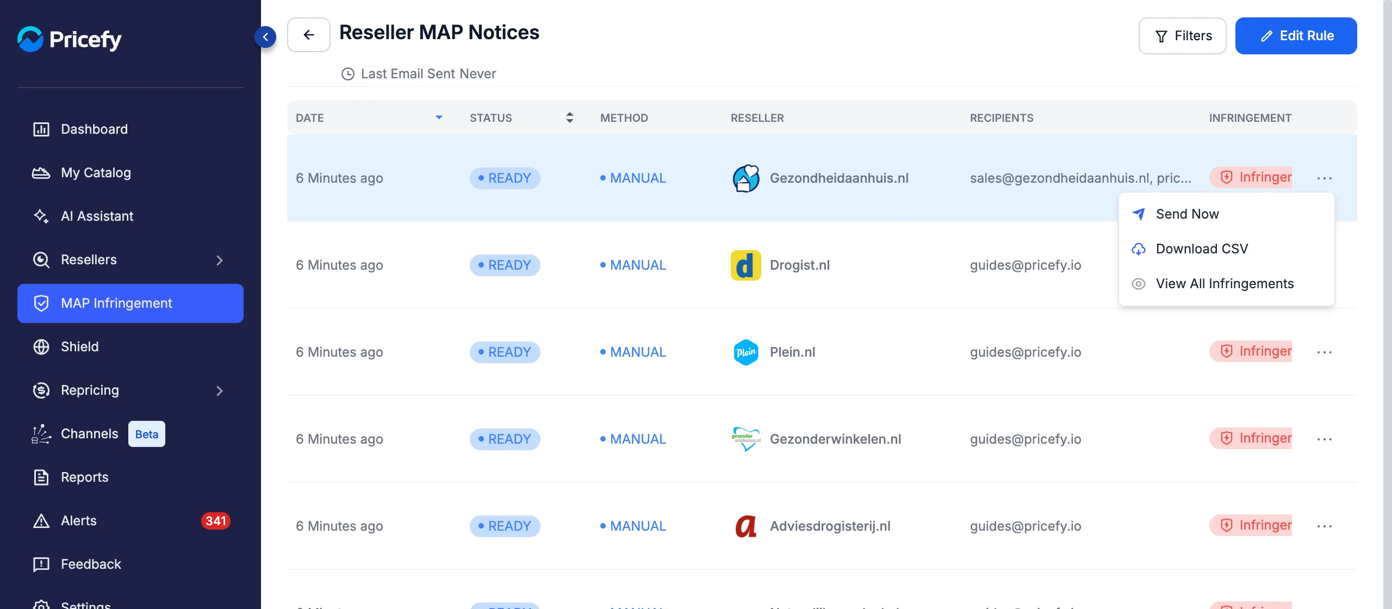Click the METHOD column header
The height and width of the screenshot is (609, 1392).
(x=624, y=118)
